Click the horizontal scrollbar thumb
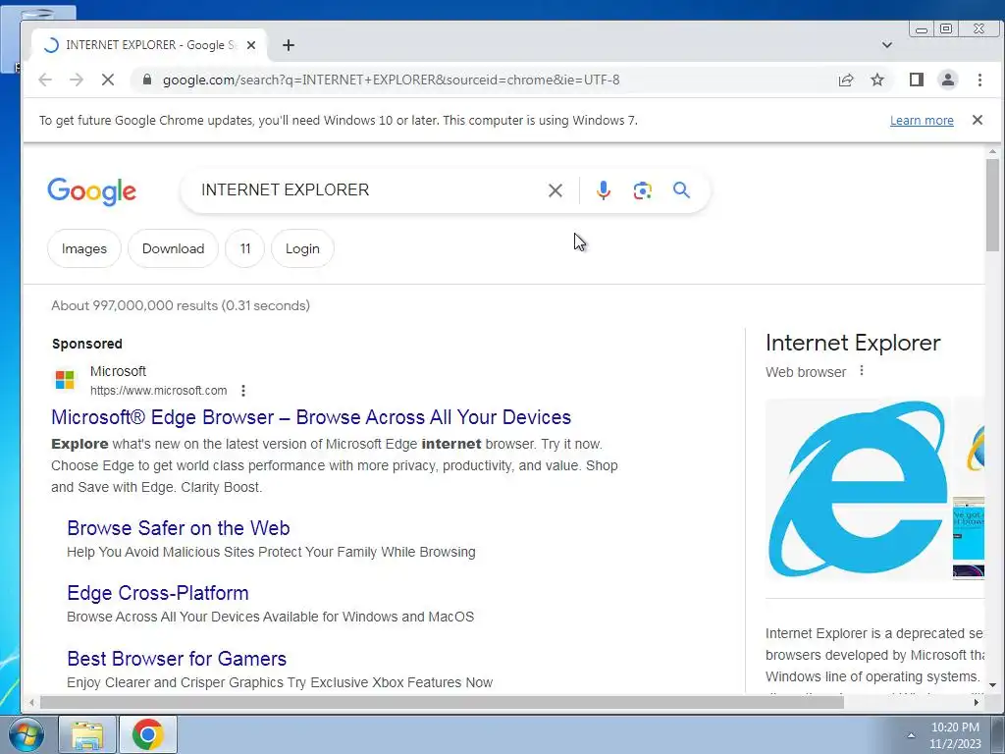 pos(442,703)
